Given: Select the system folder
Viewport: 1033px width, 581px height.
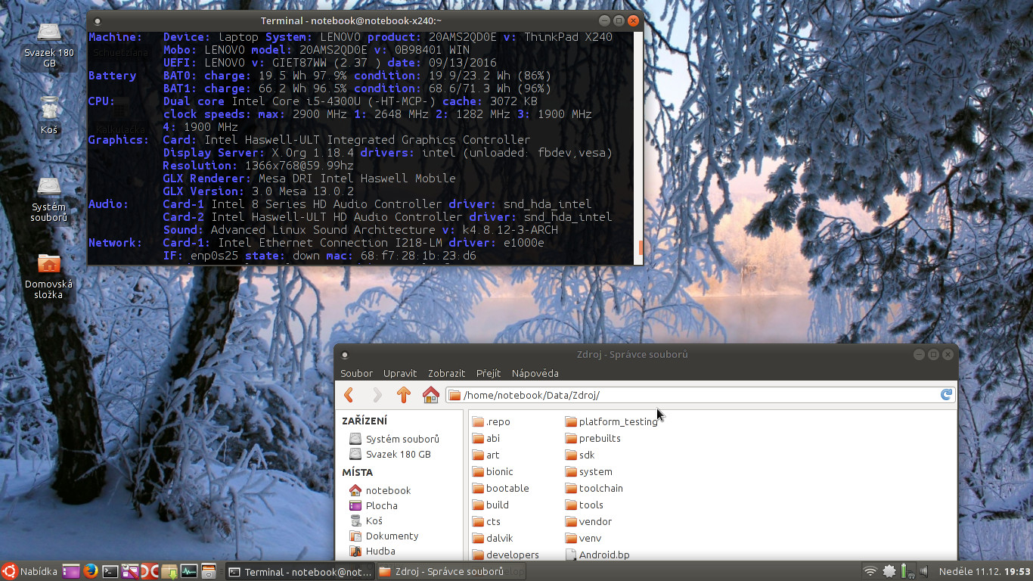Looking at the screenshot, I should pos(589,471).
